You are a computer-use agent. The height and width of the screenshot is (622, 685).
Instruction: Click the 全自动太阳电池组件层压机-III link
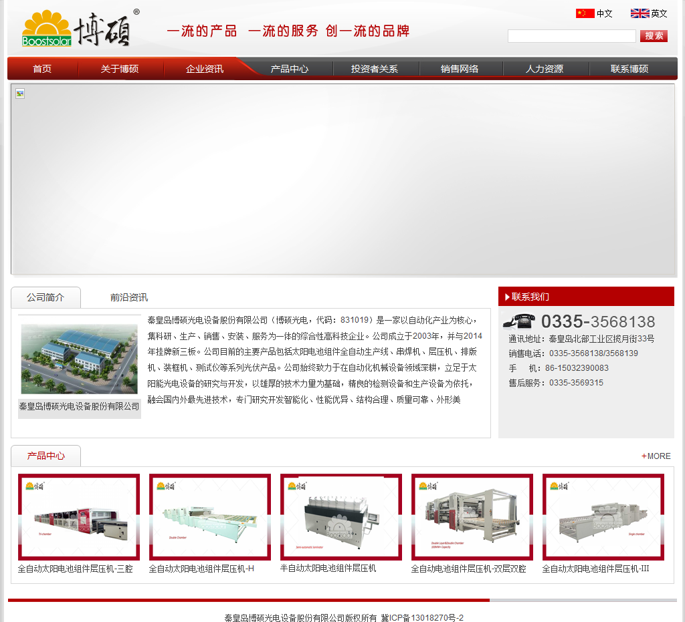click(595, 569)
